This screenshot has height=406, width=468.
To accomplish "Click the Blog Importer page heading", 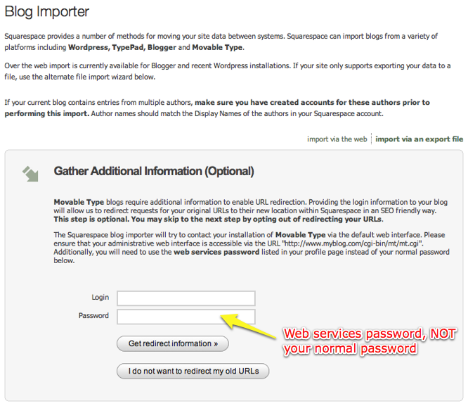I will pyautogui.click(x=47, y=12).
